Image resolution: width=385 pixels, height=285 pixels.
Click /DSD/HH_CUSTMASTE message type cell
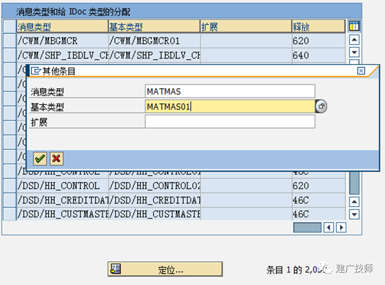[62, 214]
